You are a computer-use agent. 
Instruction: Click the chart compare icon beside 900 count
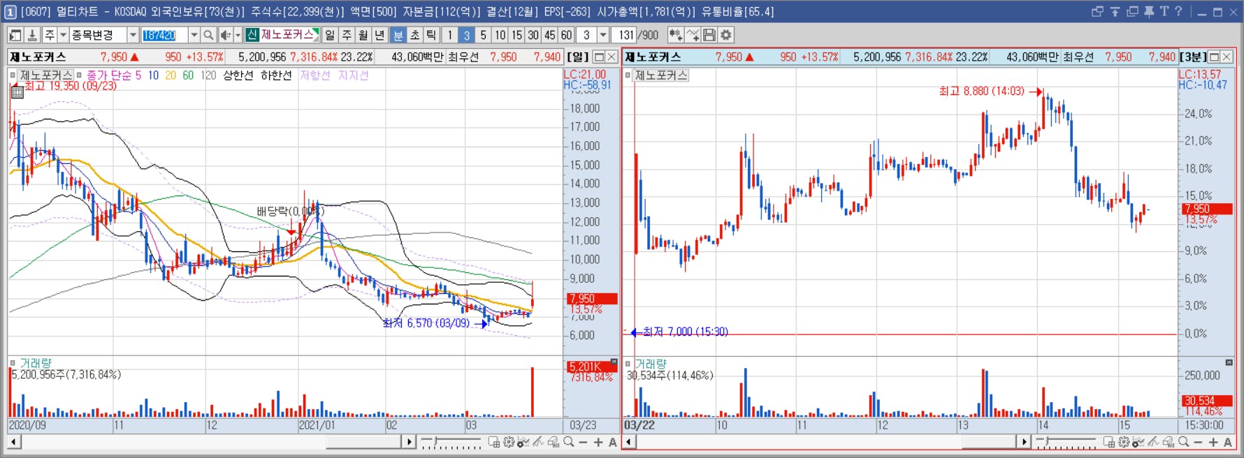[675, 35]
